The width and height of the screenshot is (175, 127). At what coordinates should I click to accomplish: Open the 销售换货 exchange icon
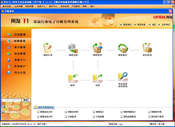tap(123, 48)
